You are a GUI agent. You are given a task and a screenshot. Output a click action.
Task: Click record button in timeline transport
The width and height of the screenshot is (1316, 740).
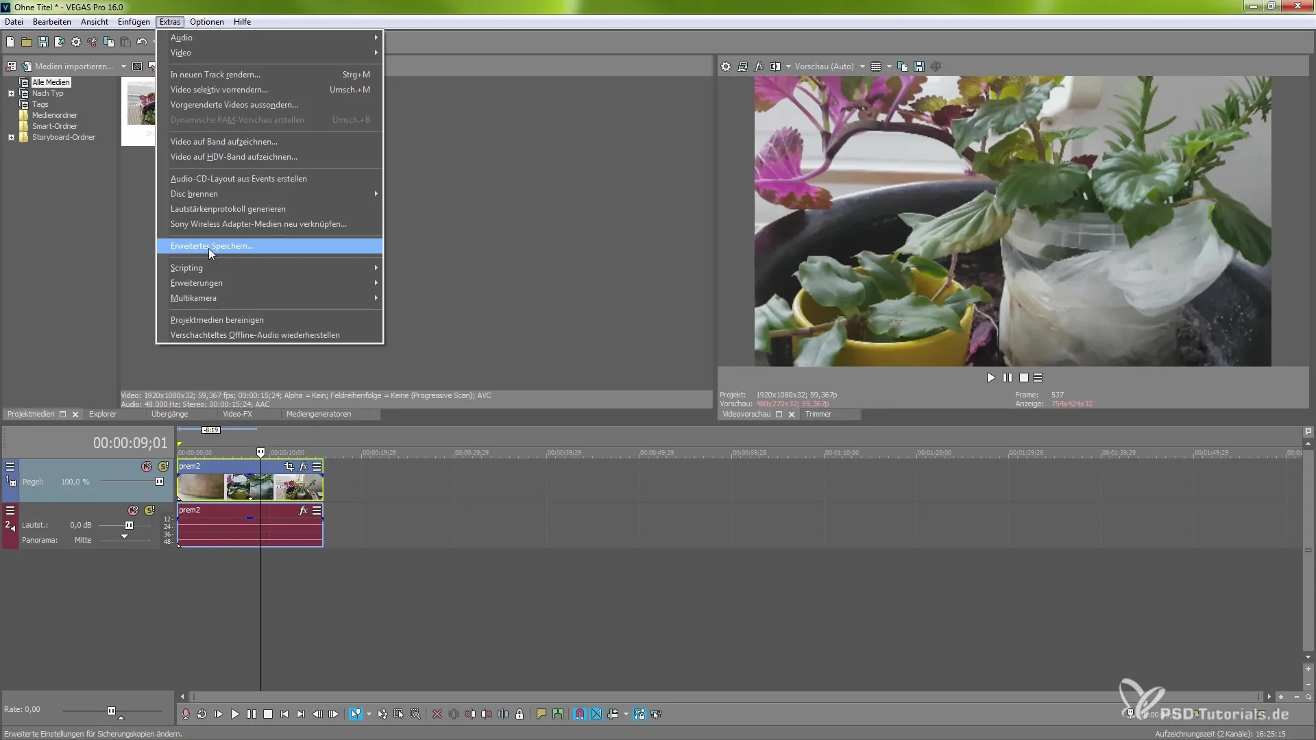click(x=185, y=715)
